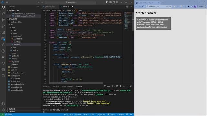
Task: Open the hamburger application menu
Action: (x=7, y=2)
